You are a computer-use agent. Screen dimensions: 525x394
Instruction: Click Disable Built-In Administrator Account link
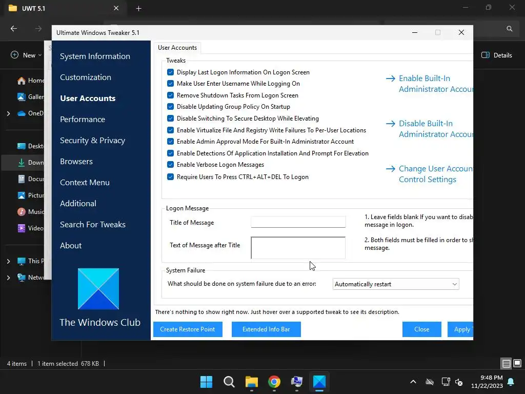tap(430, 129)
